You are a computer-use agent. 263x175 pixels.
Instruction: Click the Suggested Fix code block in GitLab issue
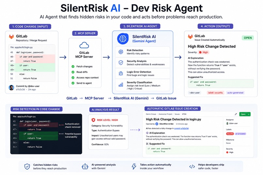tap(183, 150)
